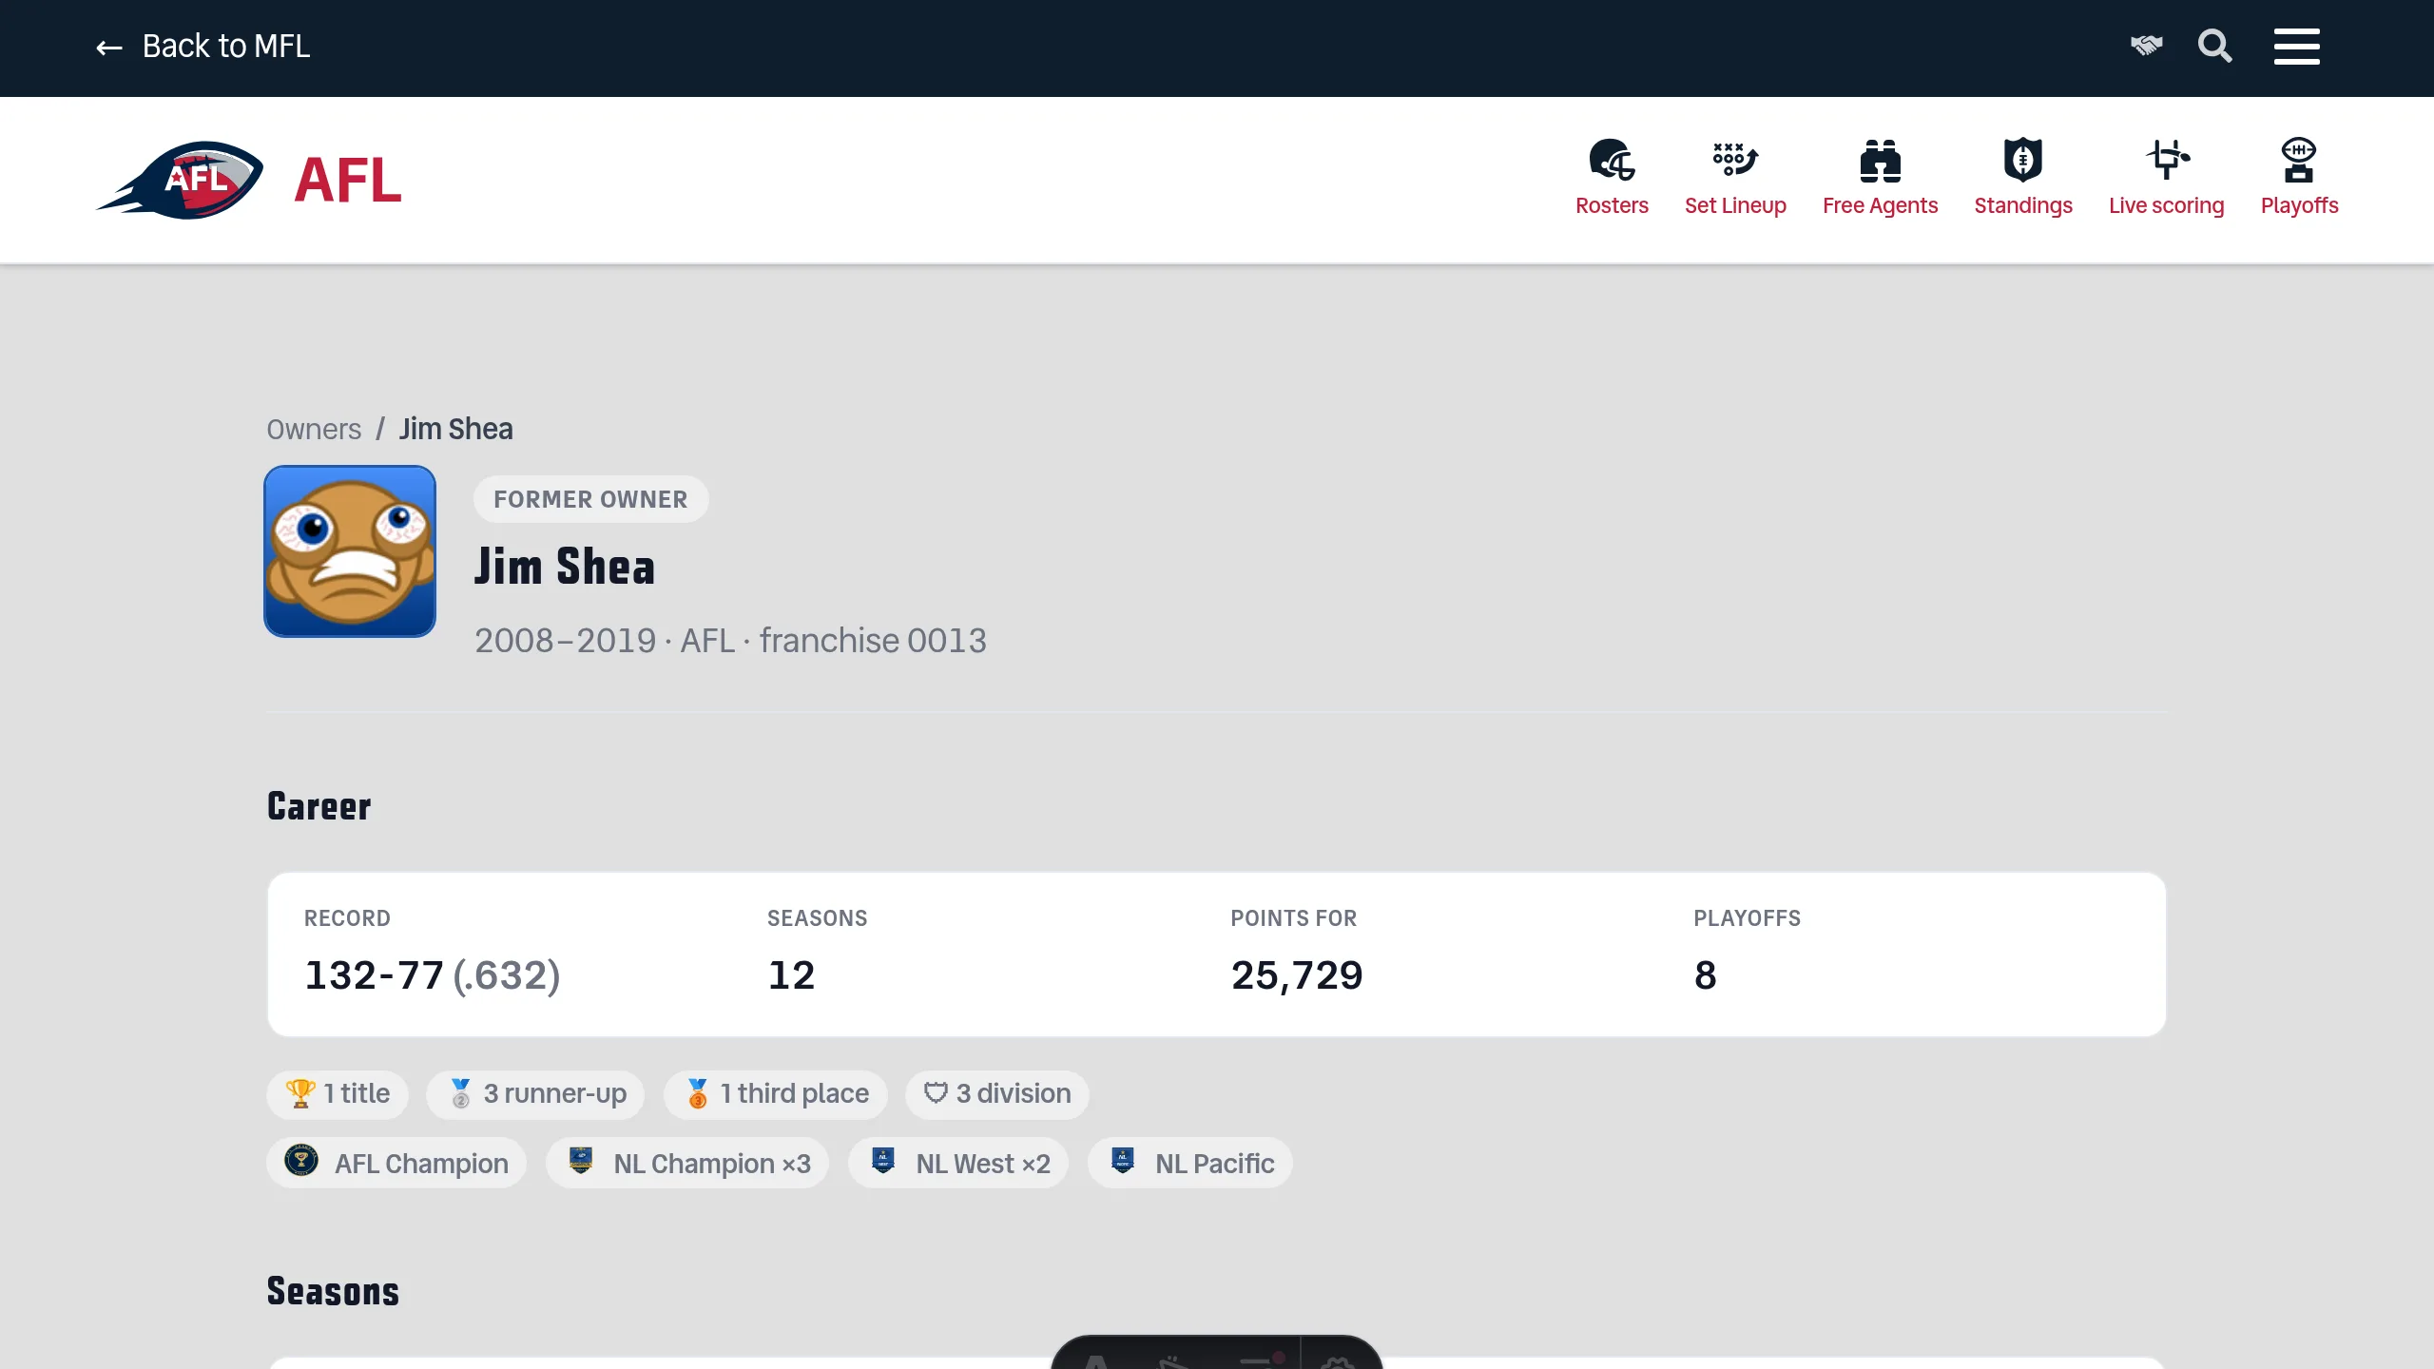Click the gold trophy icon
This screenshot has width=2434, height=1369.
(300, 1093)
